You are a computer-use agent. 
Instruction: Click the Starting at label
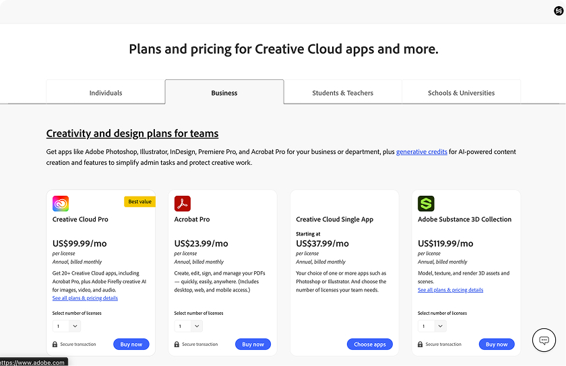pos(308,234)
